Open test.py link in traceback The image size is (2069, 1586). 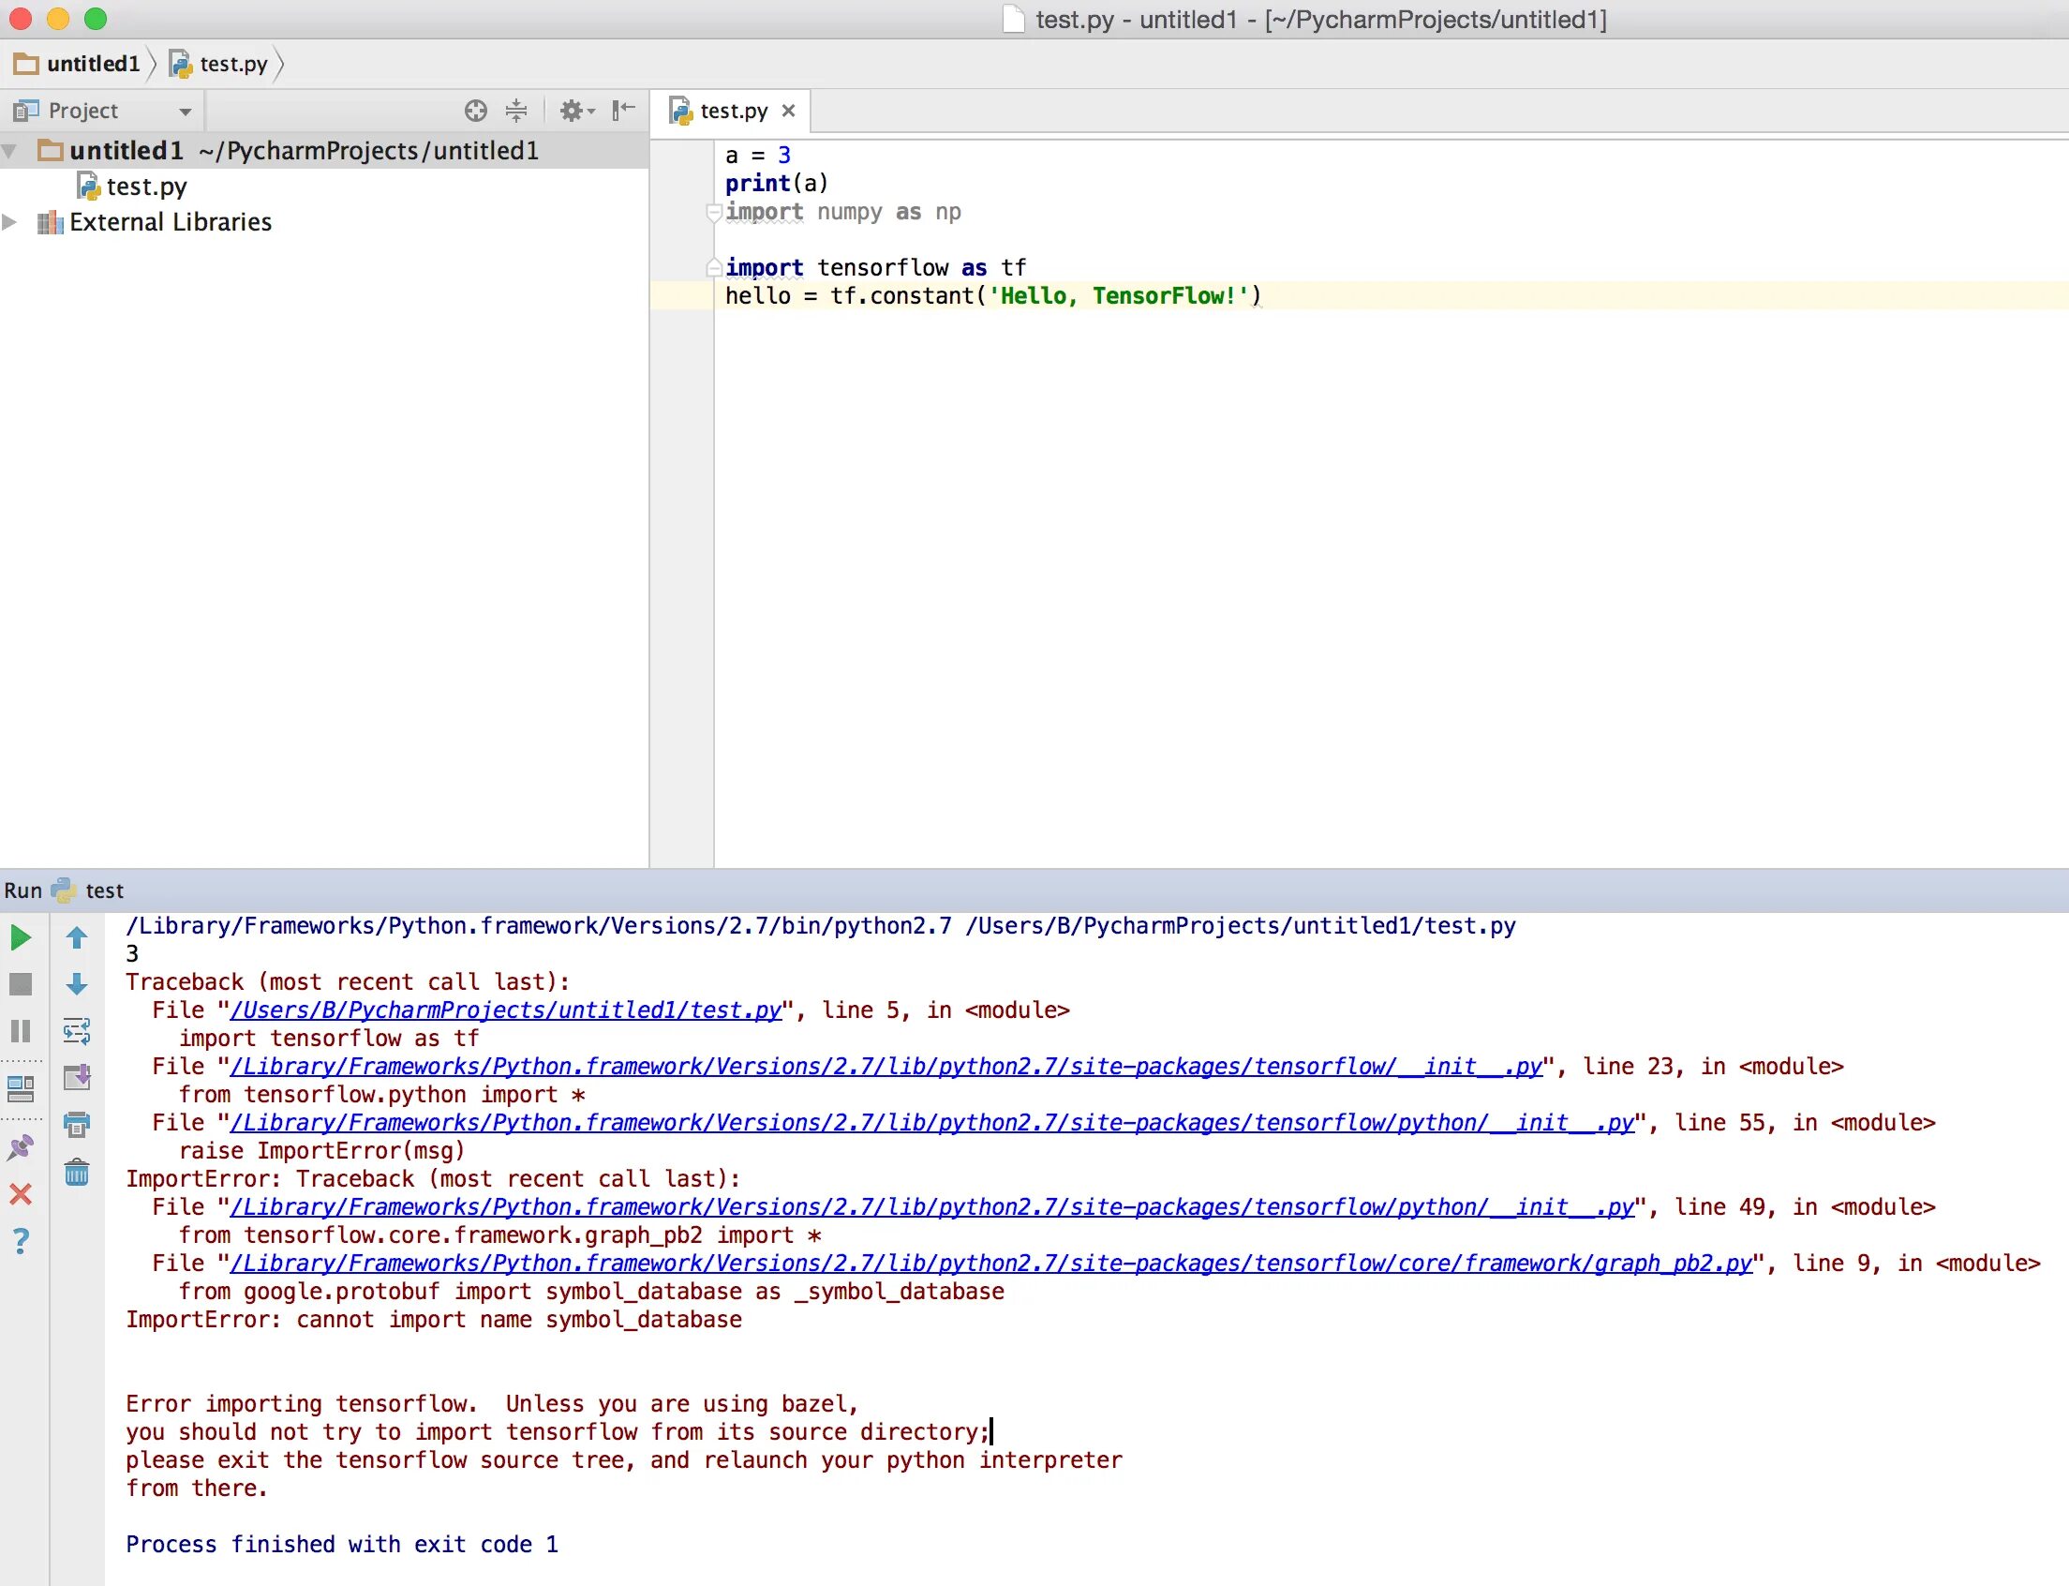click(505, 1010)
